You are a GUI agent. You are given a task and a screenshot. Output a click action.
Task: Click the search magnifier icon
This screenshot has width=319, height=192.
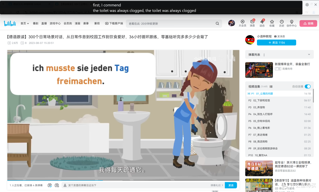coord(217,23)
